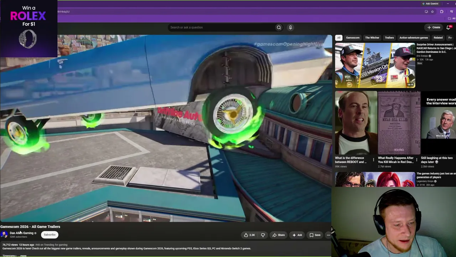Select The Witcher filter chip
456x257 pixels.
(372, 37)
